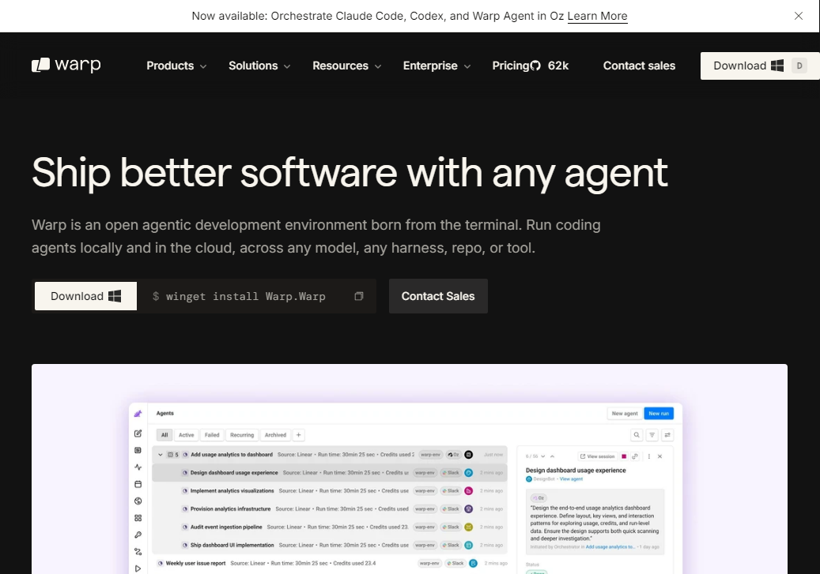Select the Design dashboard usage experience row
This screenshot has width=820, height=574.
pyautogui.click(x=330, y=473)
